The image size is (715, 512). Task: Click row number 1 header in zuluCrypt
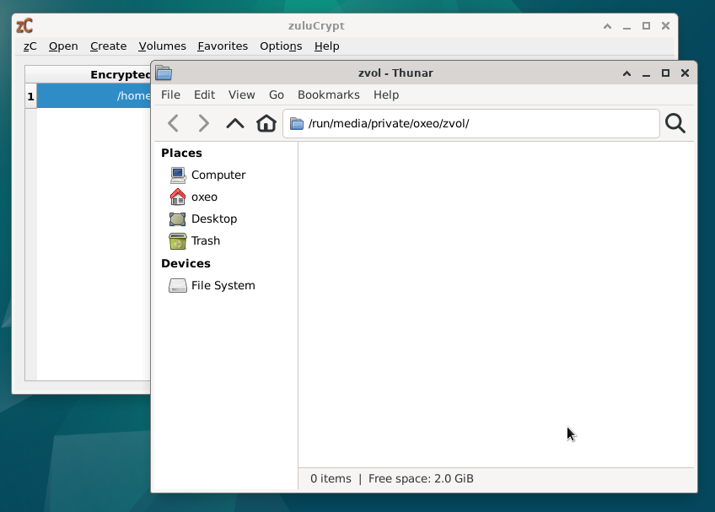pos(30,96)
